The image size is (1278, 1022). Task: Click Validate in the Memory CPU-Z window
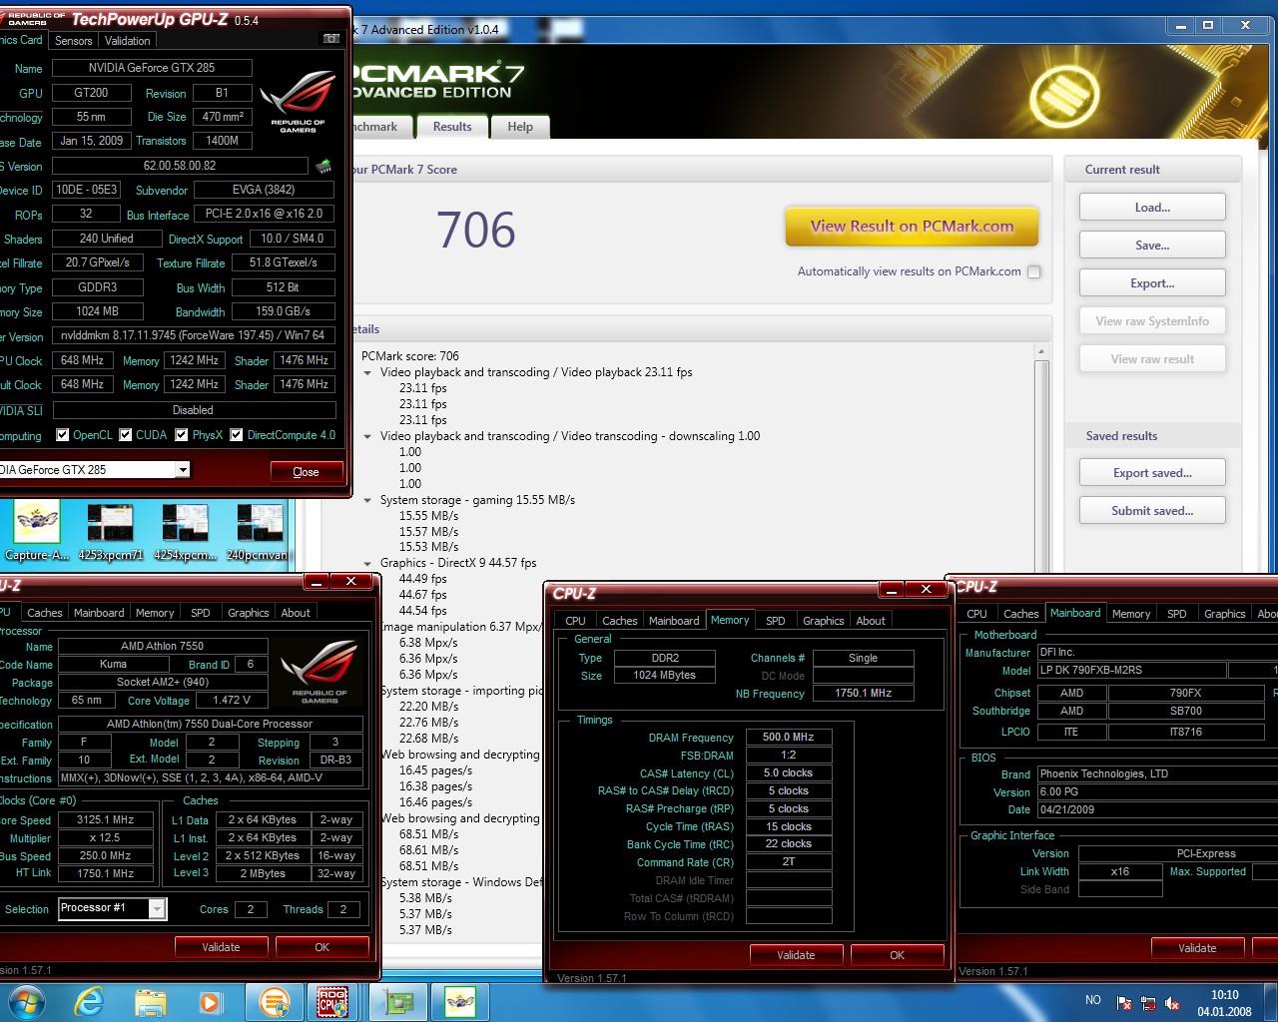796,955
